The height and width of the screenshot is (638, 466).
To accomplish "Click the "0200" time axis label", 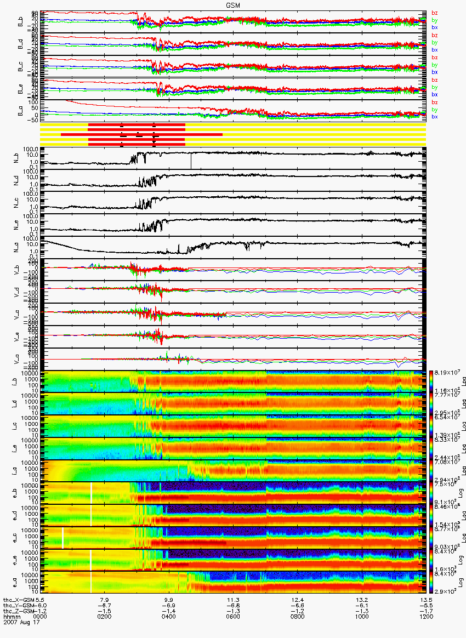I will pos(104,617).
